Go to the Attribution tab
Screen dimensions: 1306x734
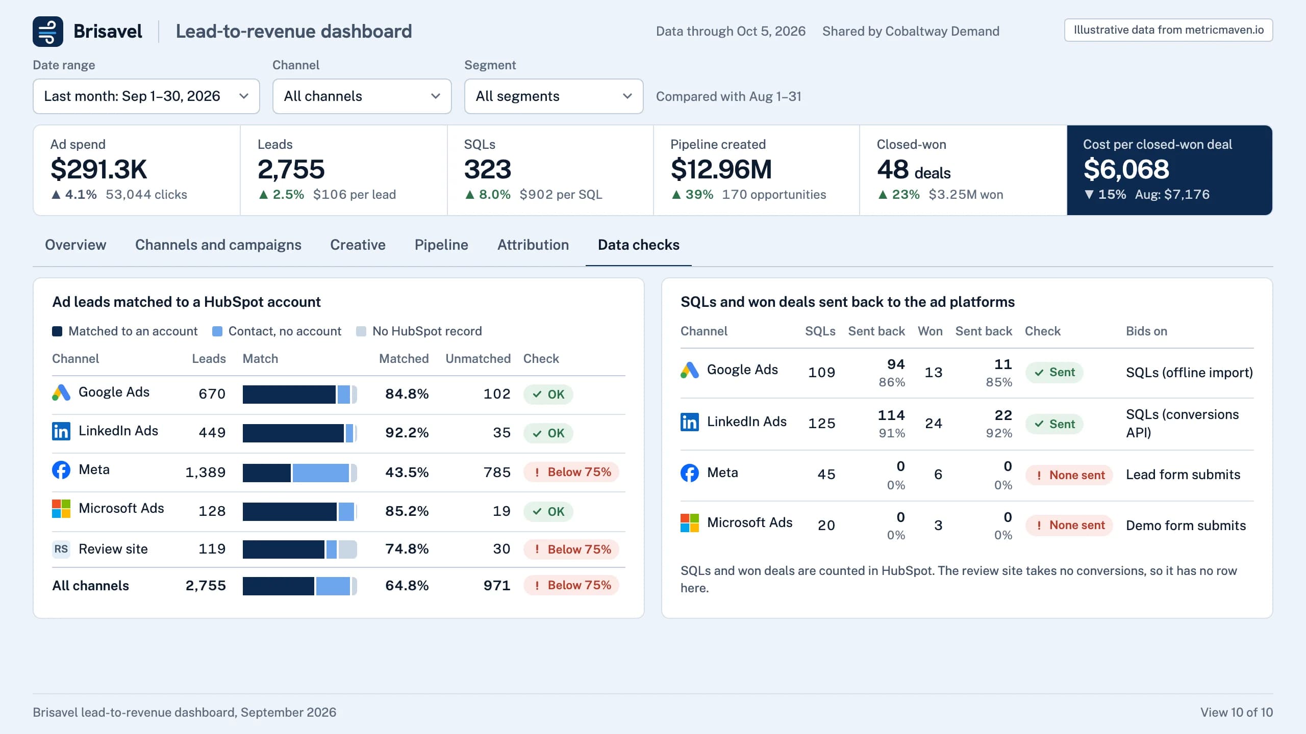coord(533,245)
